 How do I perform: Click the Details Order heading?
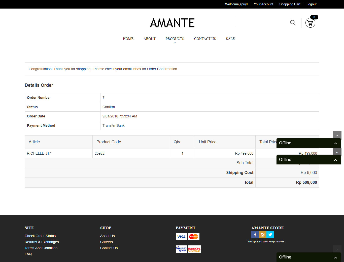[39, 85]
